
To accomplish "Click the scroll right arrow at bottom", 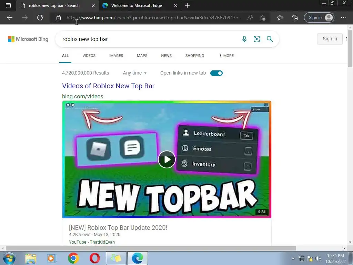I will click(x=344, y=248).
